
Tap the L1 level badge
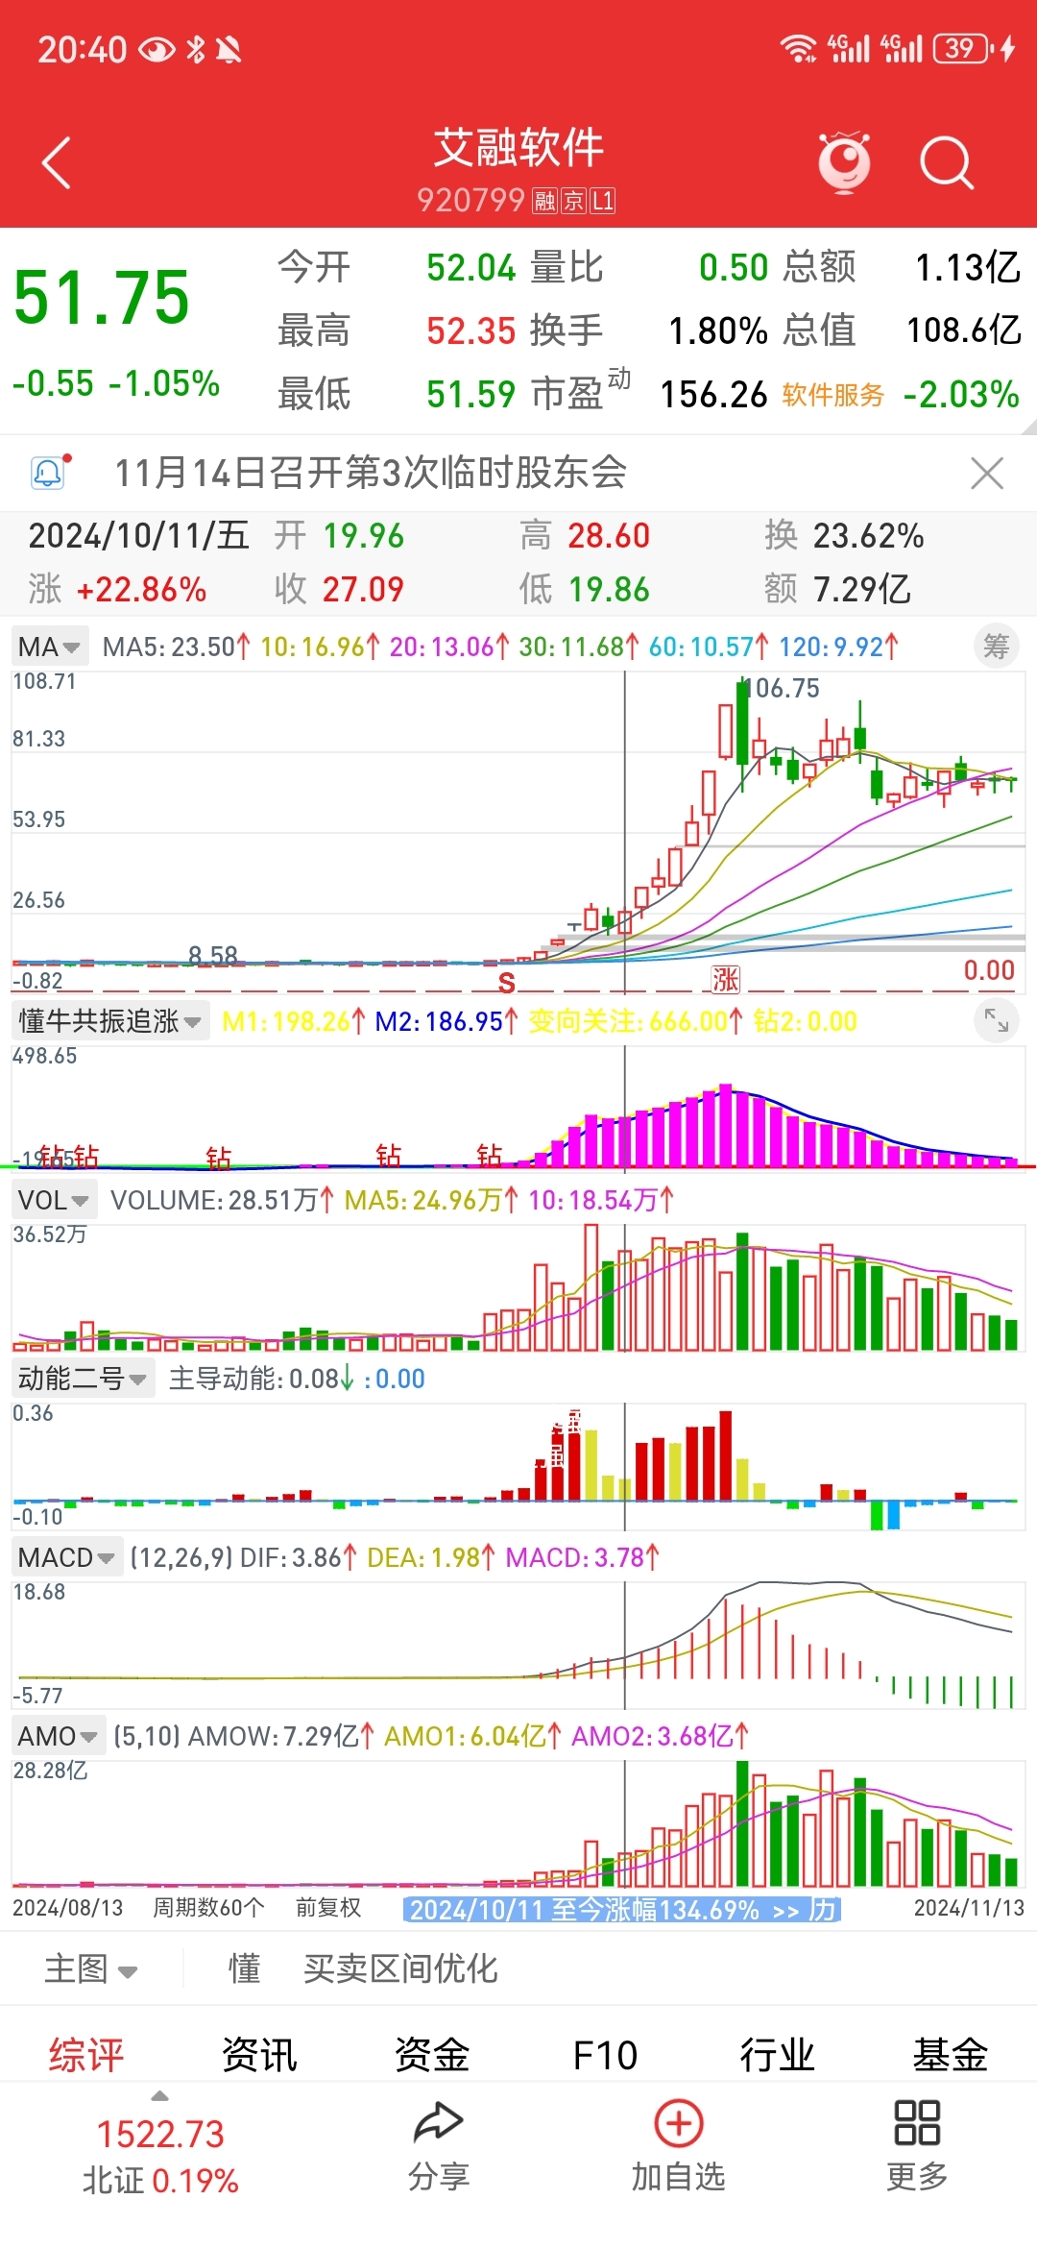(x=603, y=201)
